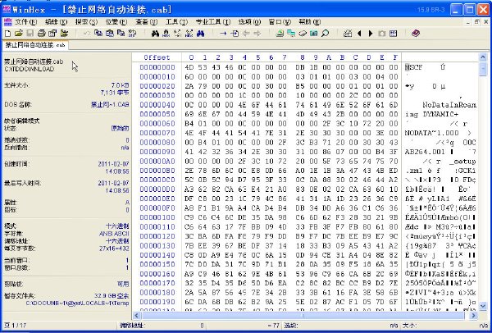Replace hex values using the toolbar icon
Viewport: 492px width, 333px height.
189,34
